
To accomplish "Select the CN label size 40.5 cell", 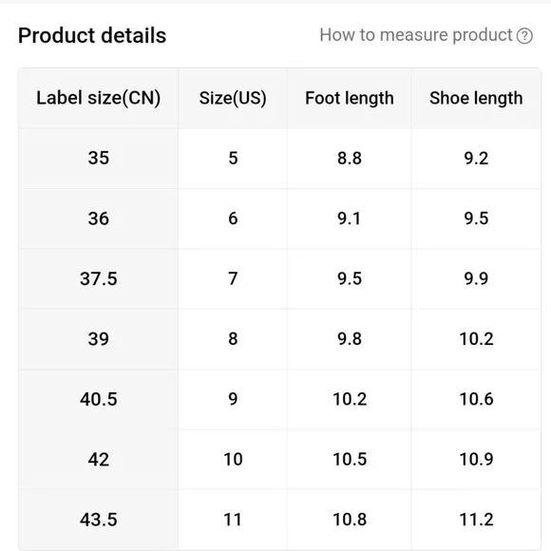I will point(99,399).
